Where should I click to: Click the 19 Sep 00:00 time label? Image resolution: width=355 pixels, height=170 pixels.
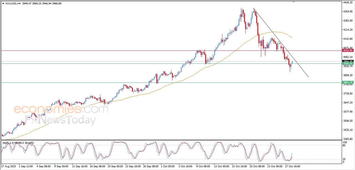(116, 166)
